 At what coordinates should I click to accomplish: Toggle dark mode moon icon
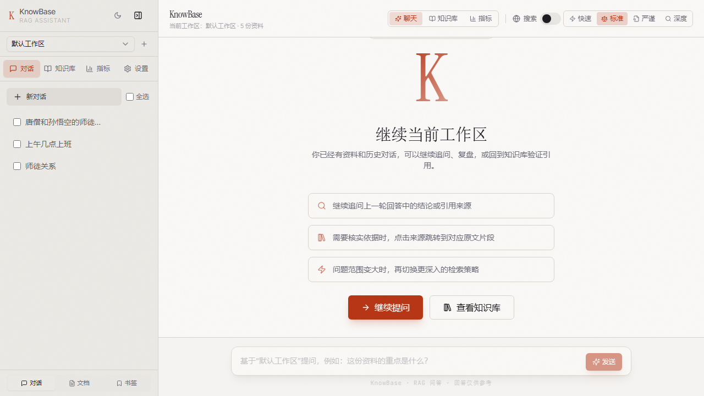click(118, 15)
